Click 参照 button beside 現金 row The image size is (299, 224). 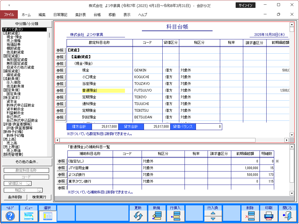point(60,70)
